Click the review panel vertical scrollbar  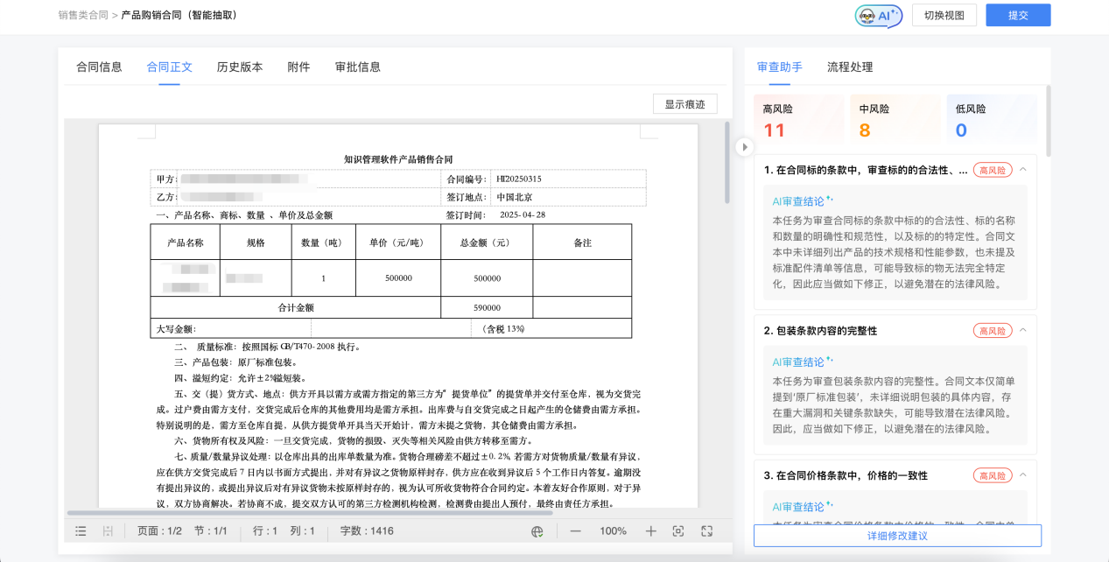coord(1048,119)
